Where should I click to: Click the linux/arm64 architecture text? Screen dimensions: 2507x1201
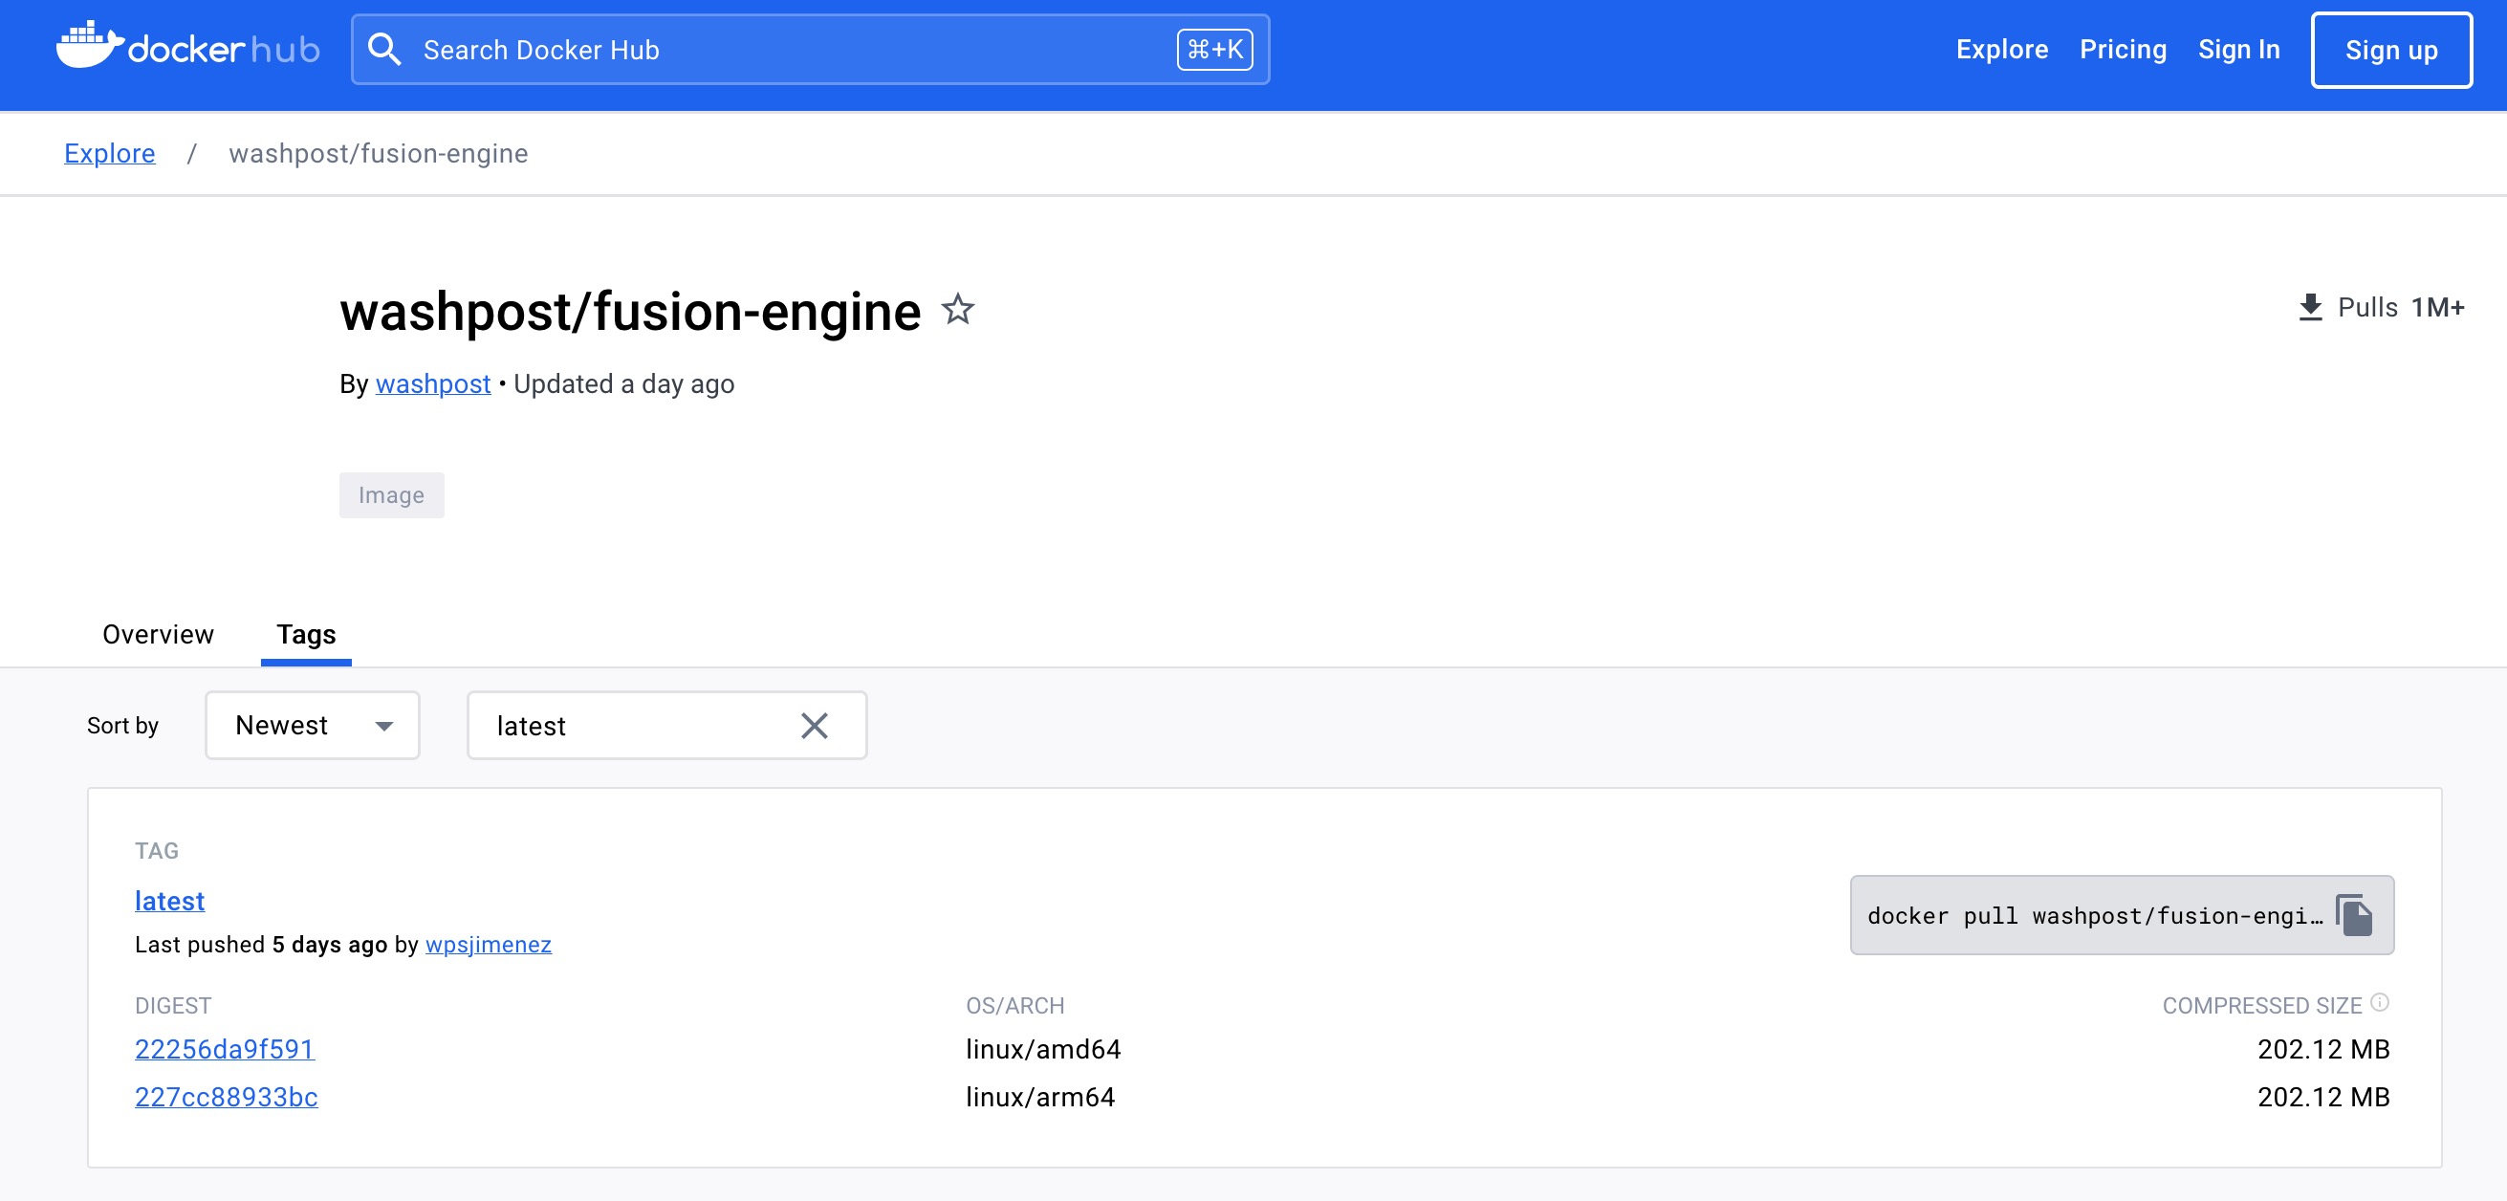point(1040,1097)
